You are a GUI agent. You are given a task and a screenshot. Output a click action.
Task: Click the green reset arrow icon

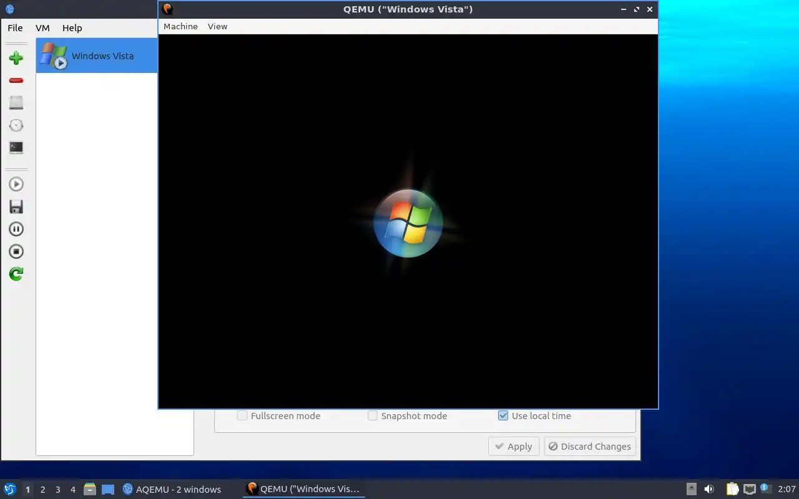click(16, 274)
